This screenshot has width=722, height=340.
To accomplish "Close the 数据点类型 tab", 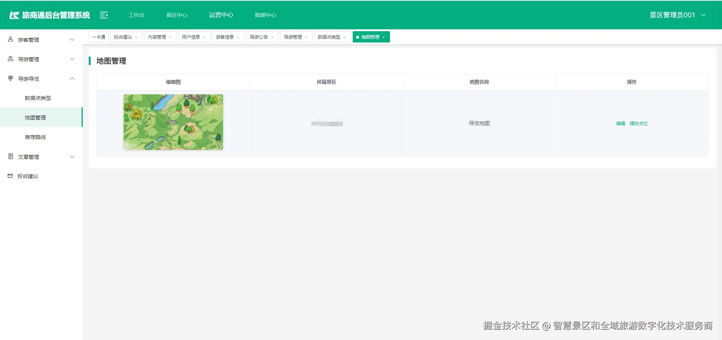I will point(344,37).
